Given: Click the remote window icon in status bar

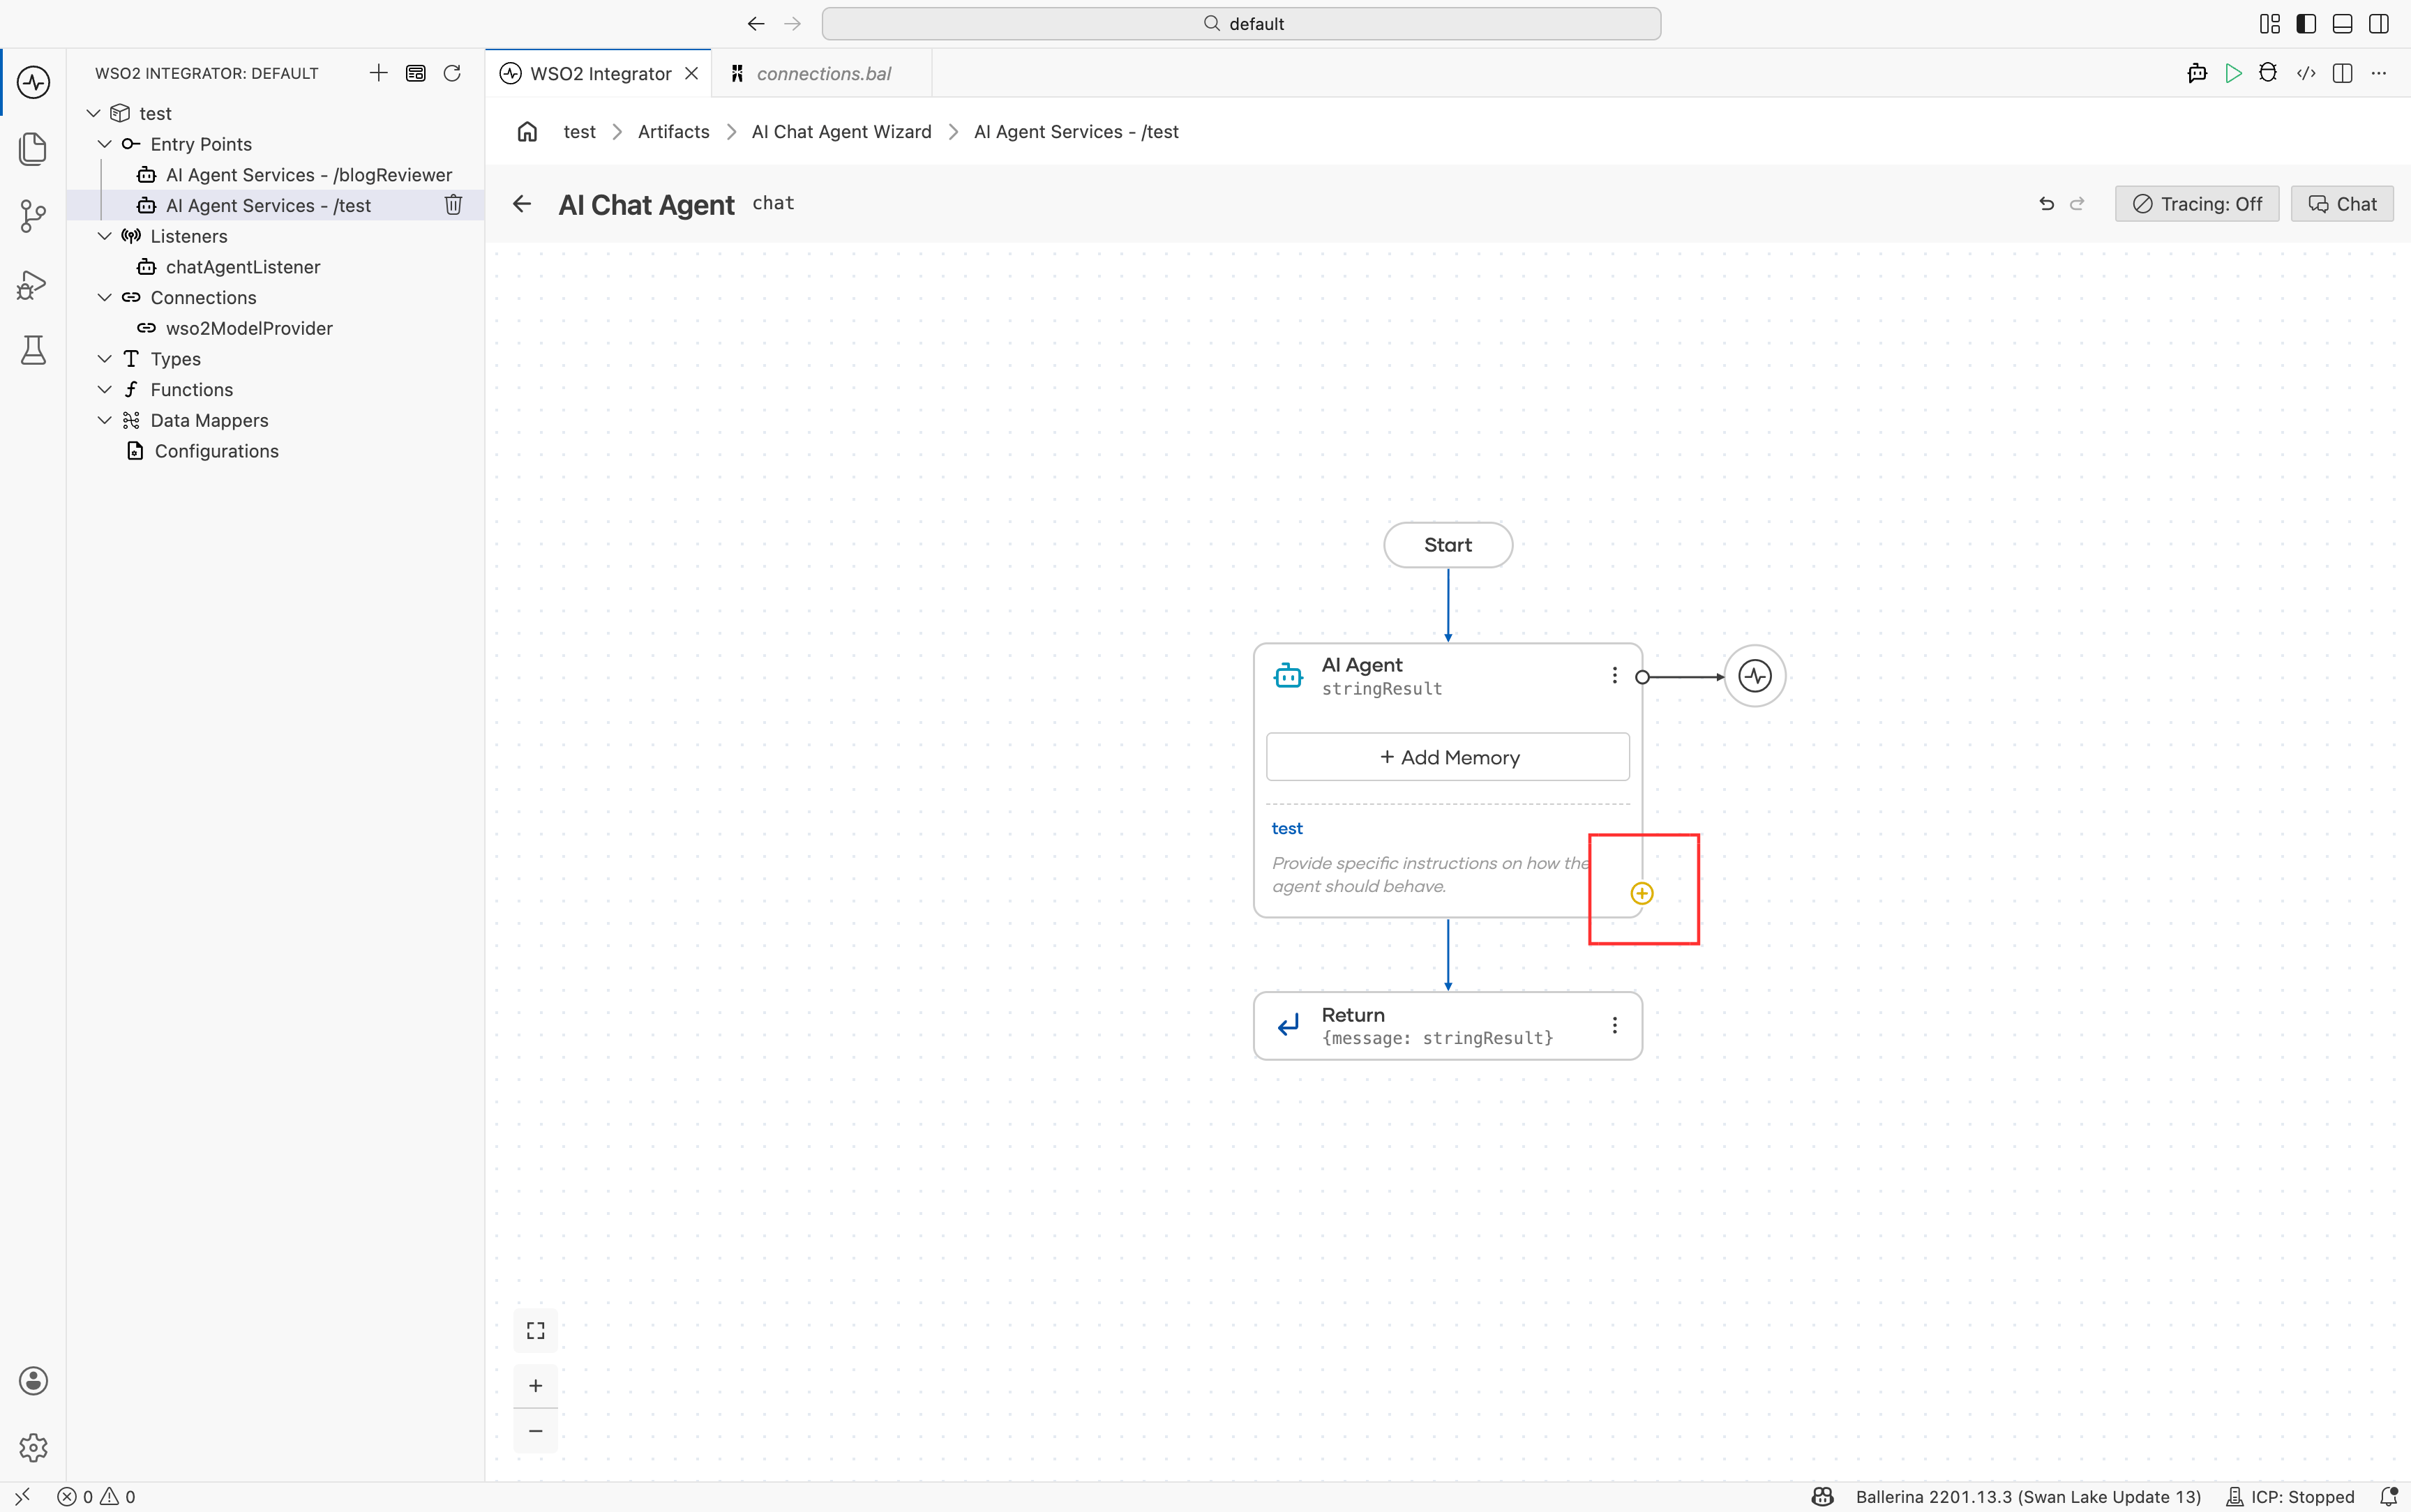Looking at the screenshot, I should (22, 1496).
